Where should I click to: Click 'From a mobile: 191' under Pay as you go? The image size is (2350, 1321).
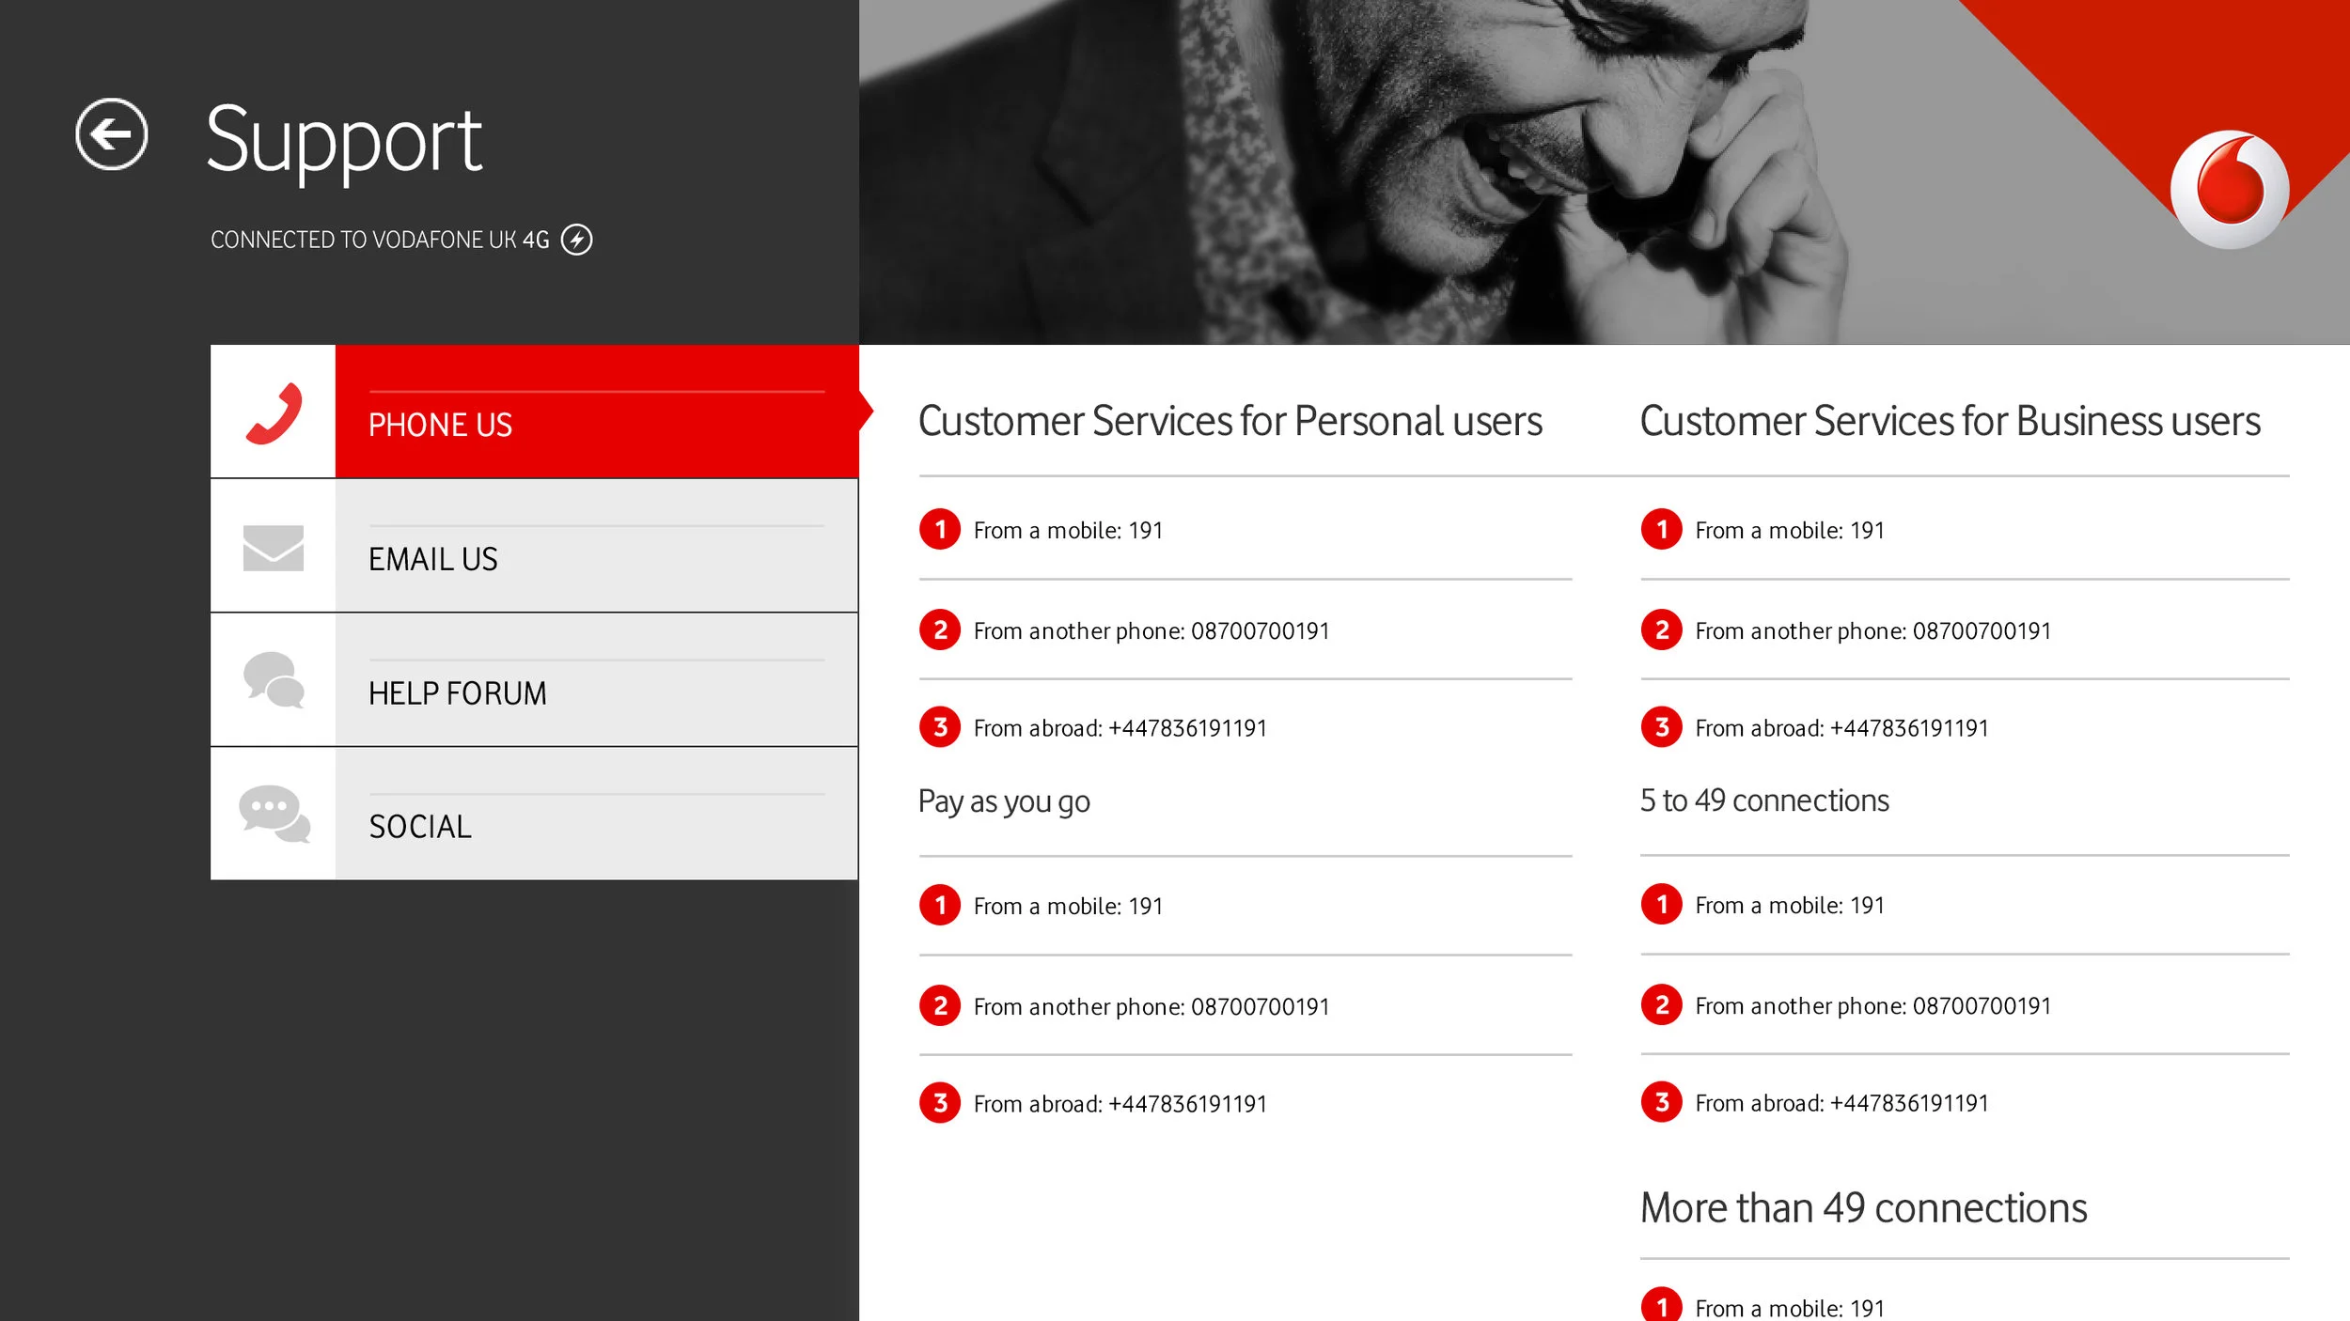[x=1068, y=907]
